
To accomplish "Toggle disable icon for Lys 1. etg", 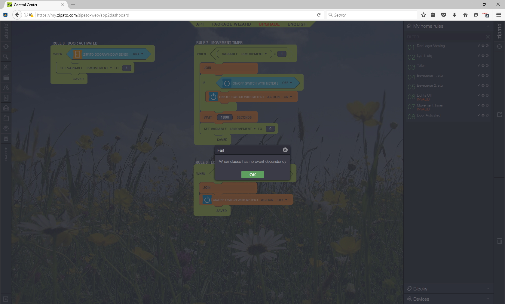I will [x=487, y=56].
